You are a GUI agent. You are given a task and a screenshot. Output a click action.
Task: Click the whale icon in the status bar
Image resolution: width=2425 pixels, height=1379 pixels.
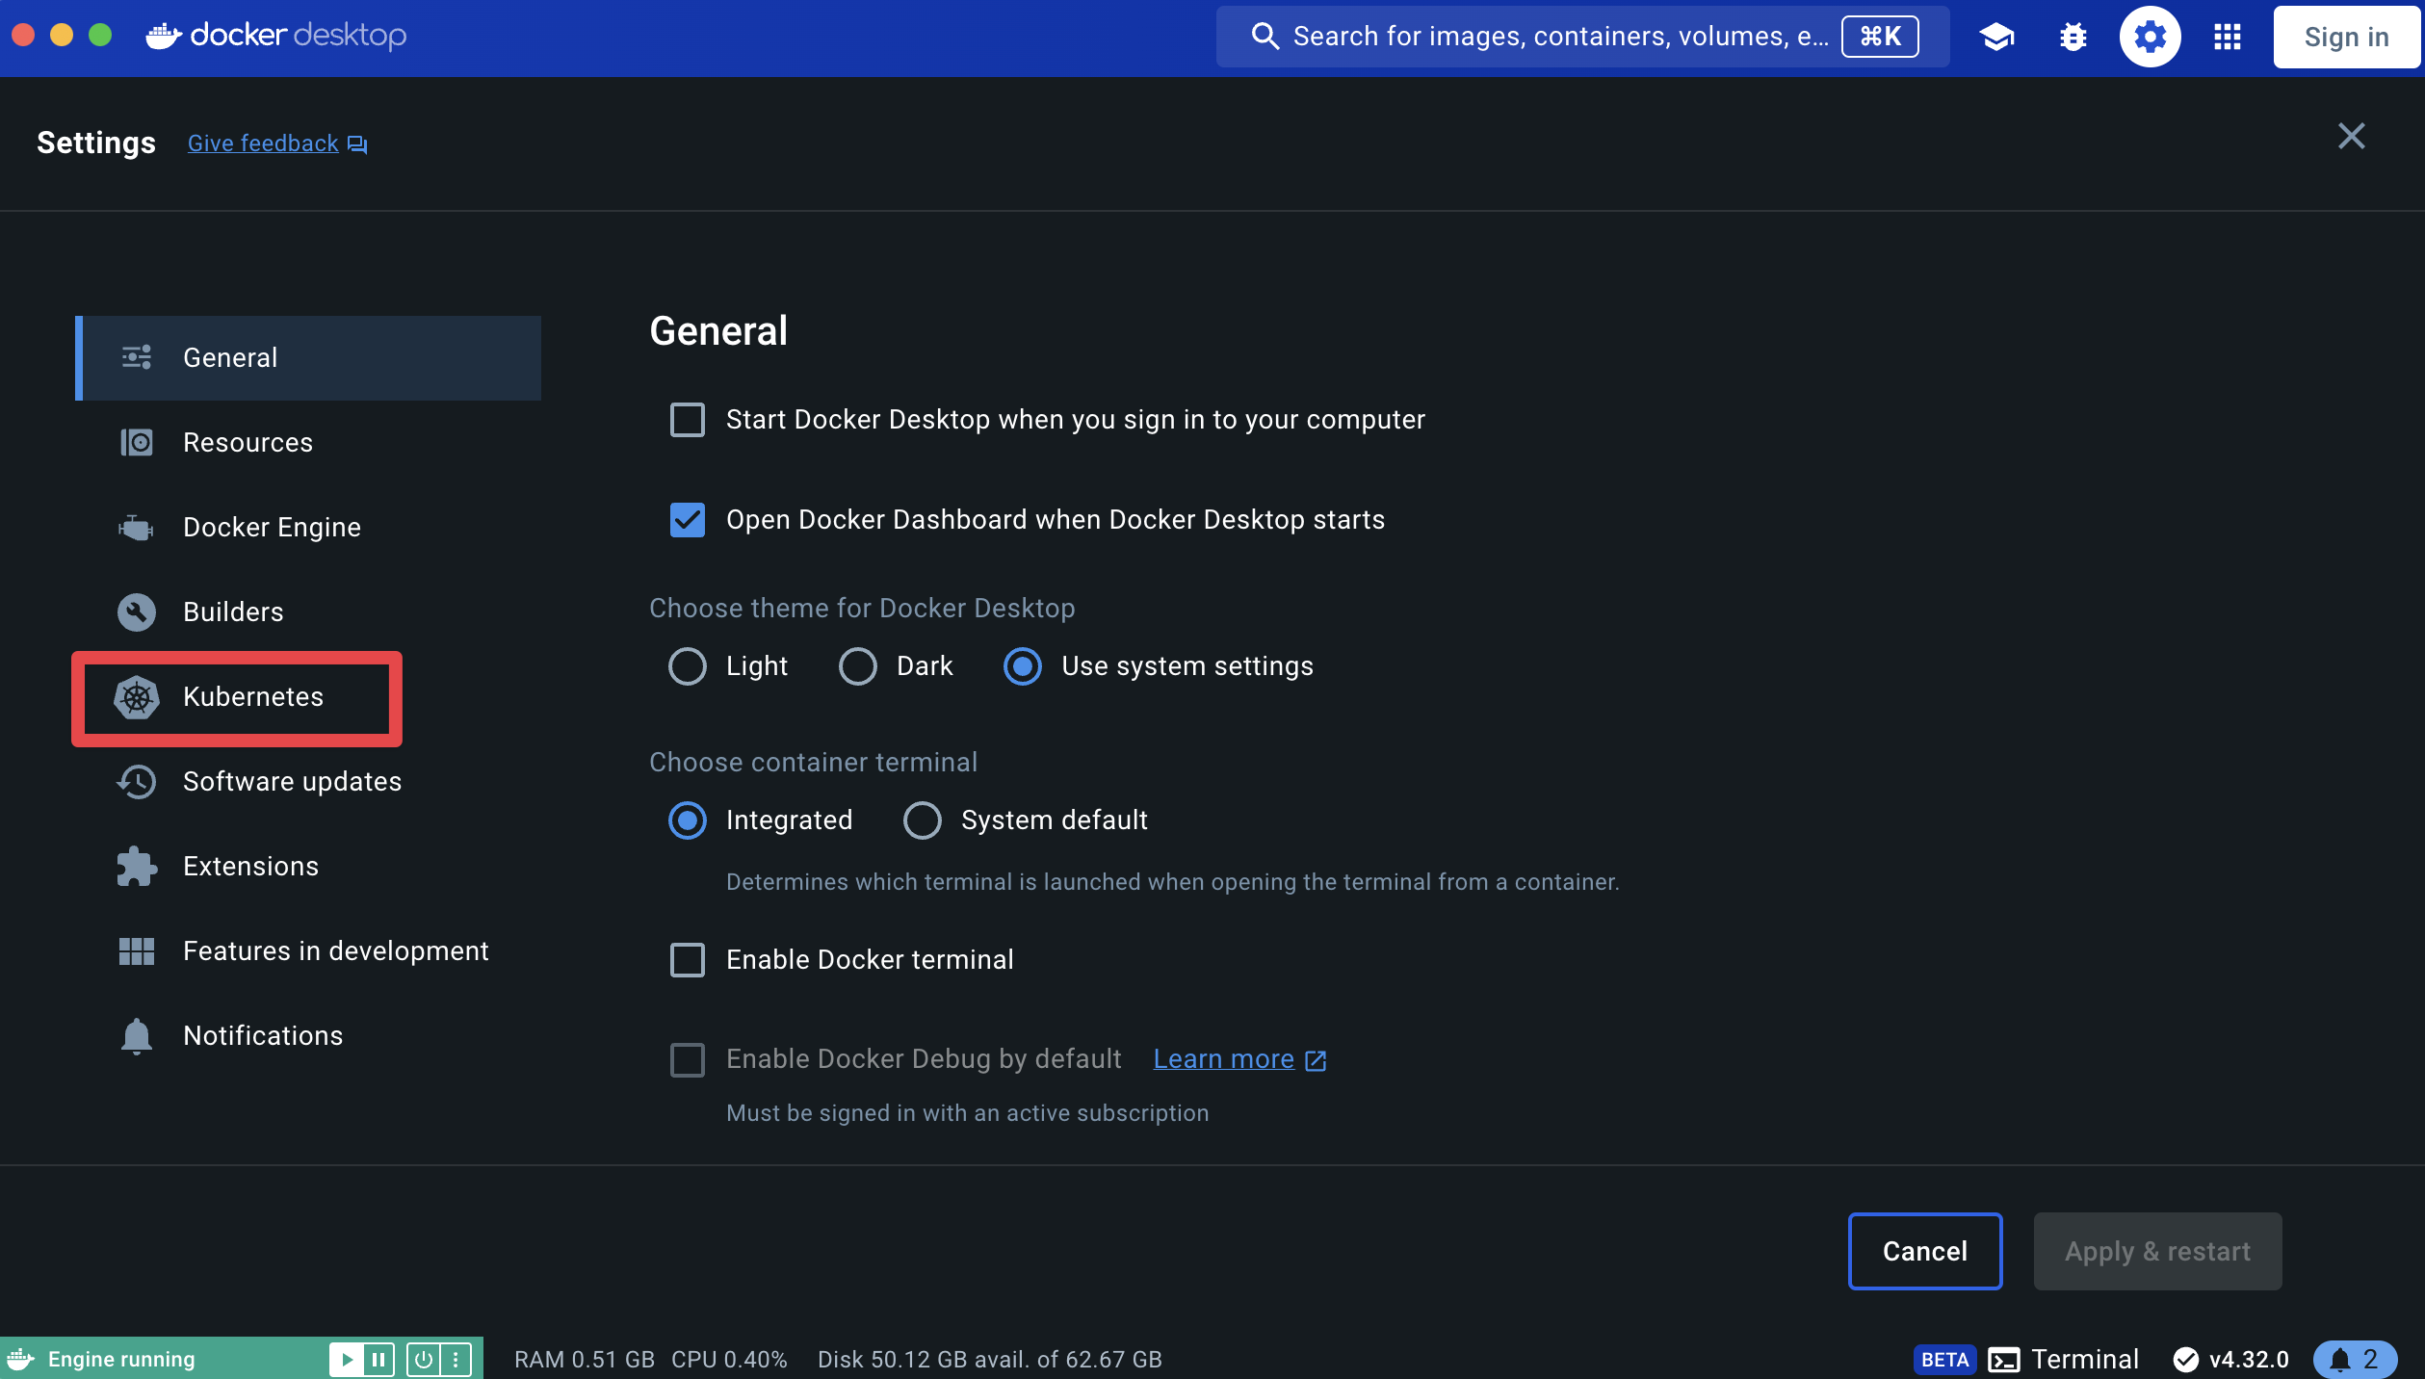tap(21, 1359)
